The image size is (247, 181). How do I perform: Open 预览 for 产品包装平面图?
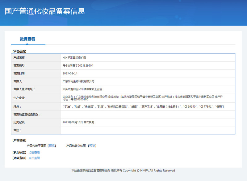point(52,146)
